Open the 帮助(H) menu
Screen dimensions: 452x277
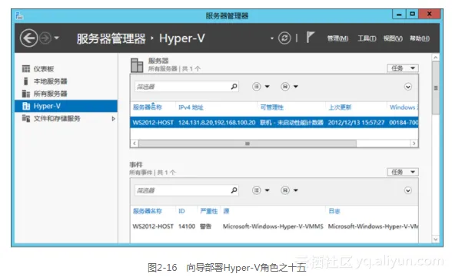coord(420,38)
